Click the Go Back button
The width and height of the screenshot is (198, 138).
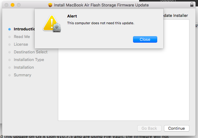[149, 128]
